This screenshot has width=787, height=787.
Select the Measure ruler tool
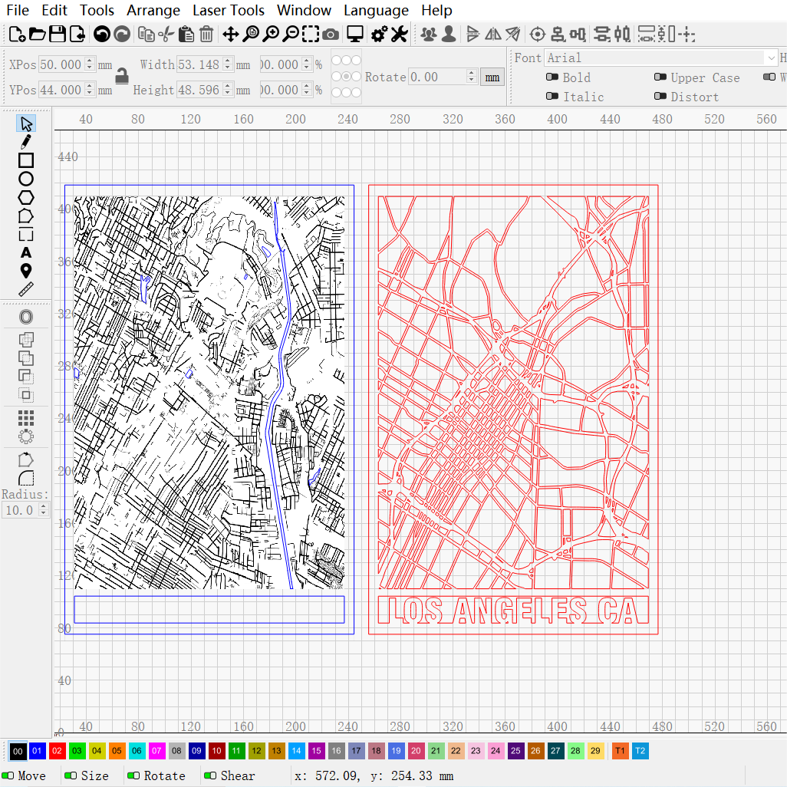pos(25,289)
